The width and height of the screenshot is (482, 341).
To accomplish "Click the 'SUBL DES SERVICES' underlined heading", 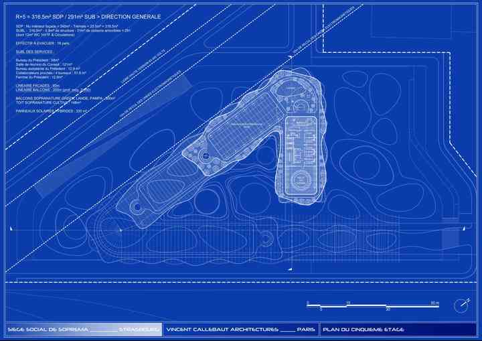I will click(x=35, y=51).
